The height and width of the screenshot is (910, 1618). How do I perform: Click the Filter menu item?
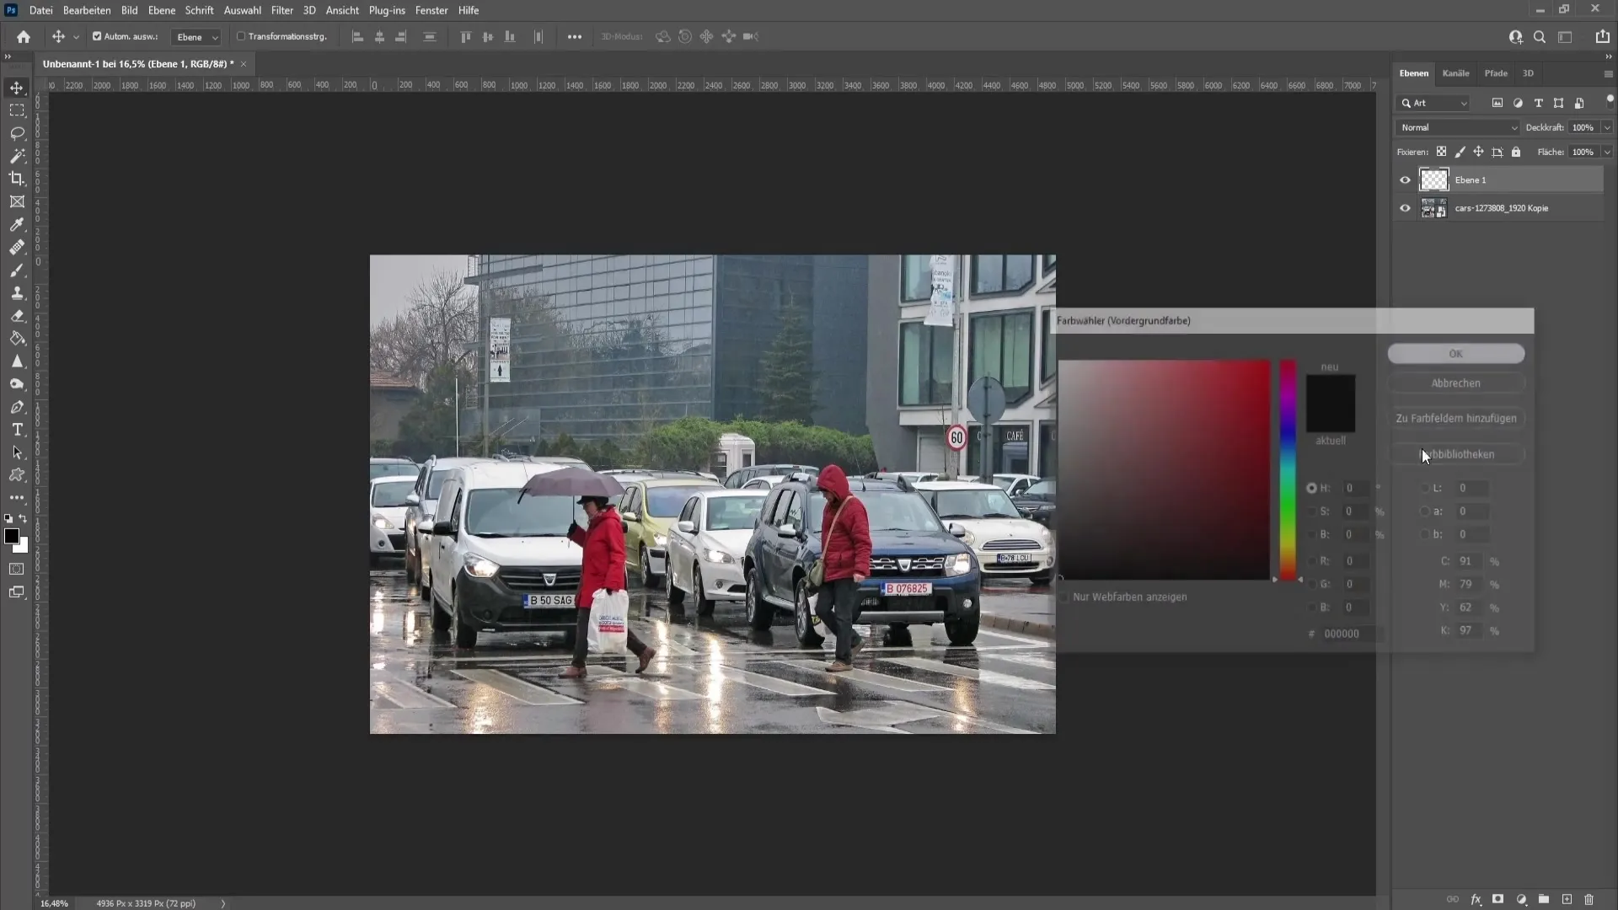(x=281, y=9)
